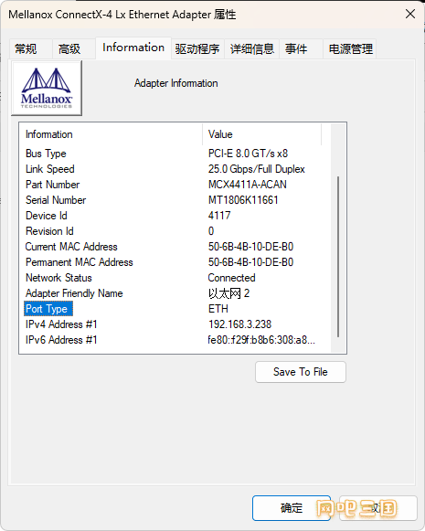Image resolution: width=425 pixels, height=531 pixels.
Task: Select the Device Id row
Action: click(175, 216)
